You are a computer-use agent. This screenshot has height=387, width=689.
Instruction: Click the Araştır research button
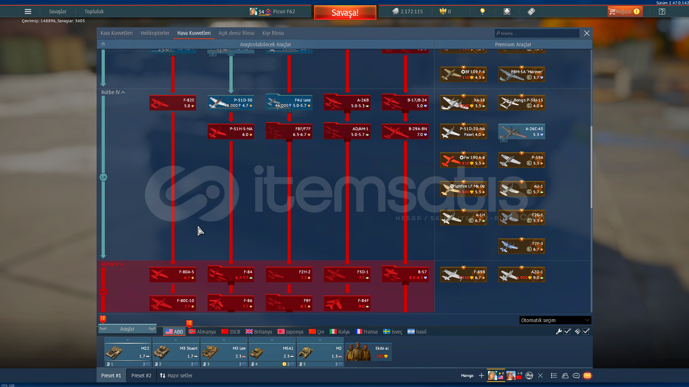[x=127, y=329]
